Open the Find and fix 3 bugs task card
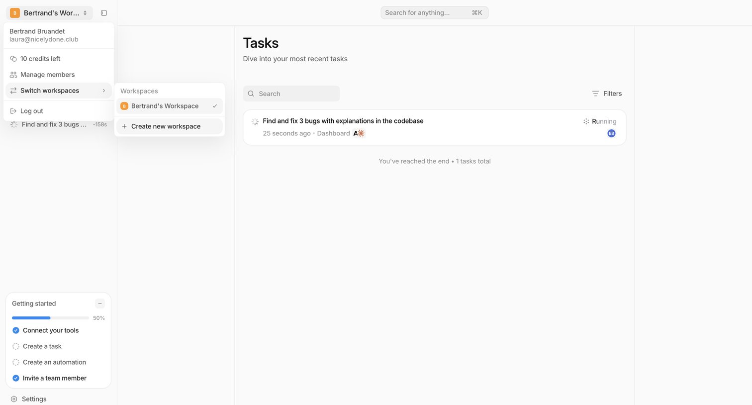The width and height of the screenshot is (752, 405). click(435, 127)
